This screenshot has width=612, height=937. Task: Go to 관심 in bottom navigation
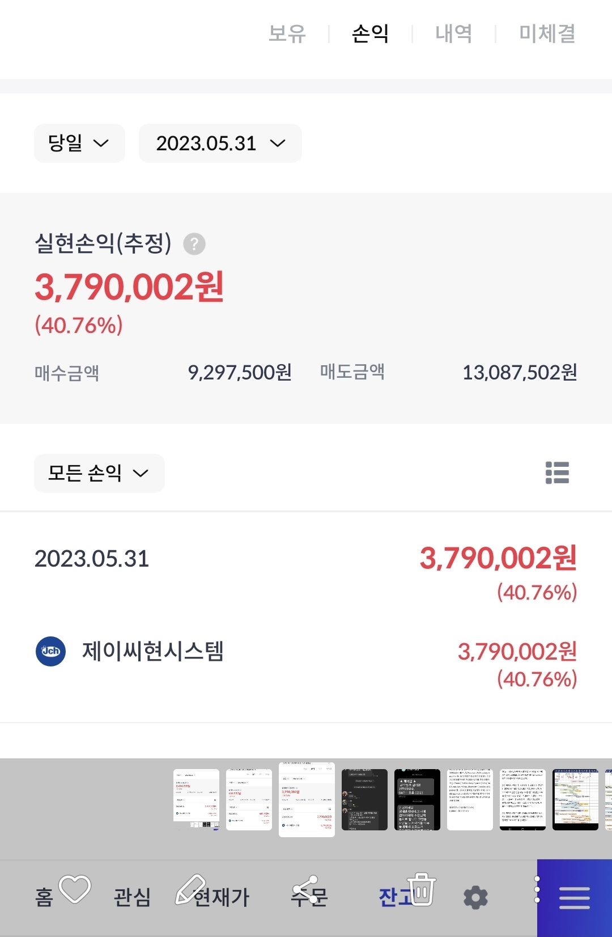tap(133, 897)
